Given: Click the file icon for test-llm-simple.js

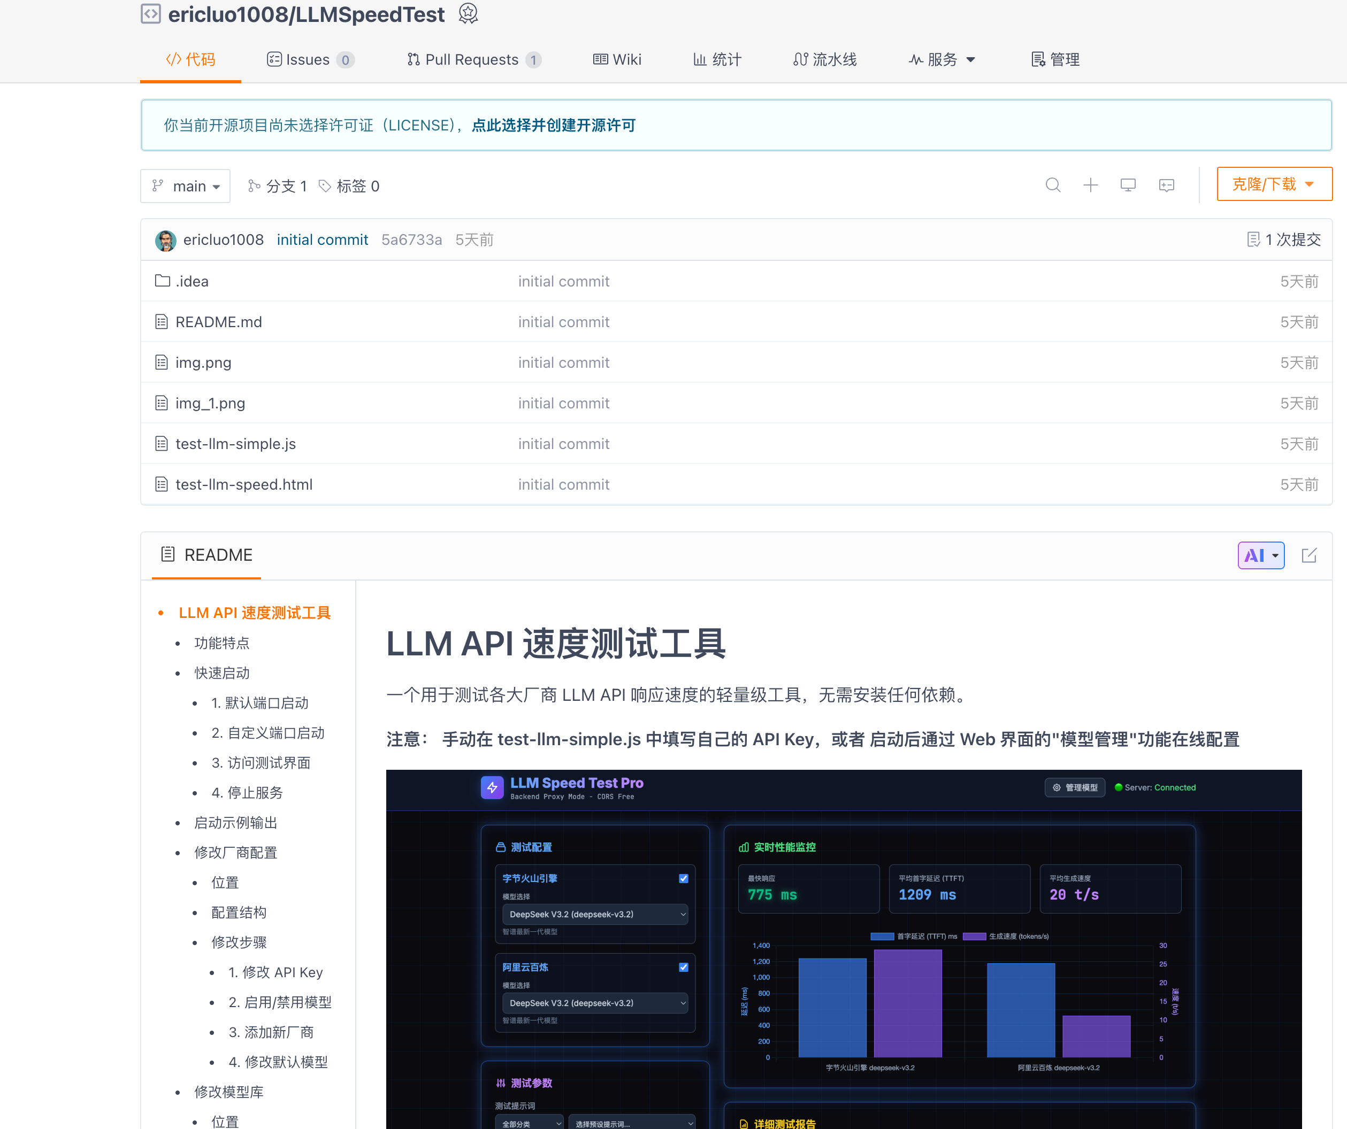Looking at the screenshot, I should [x=162, y=444].
